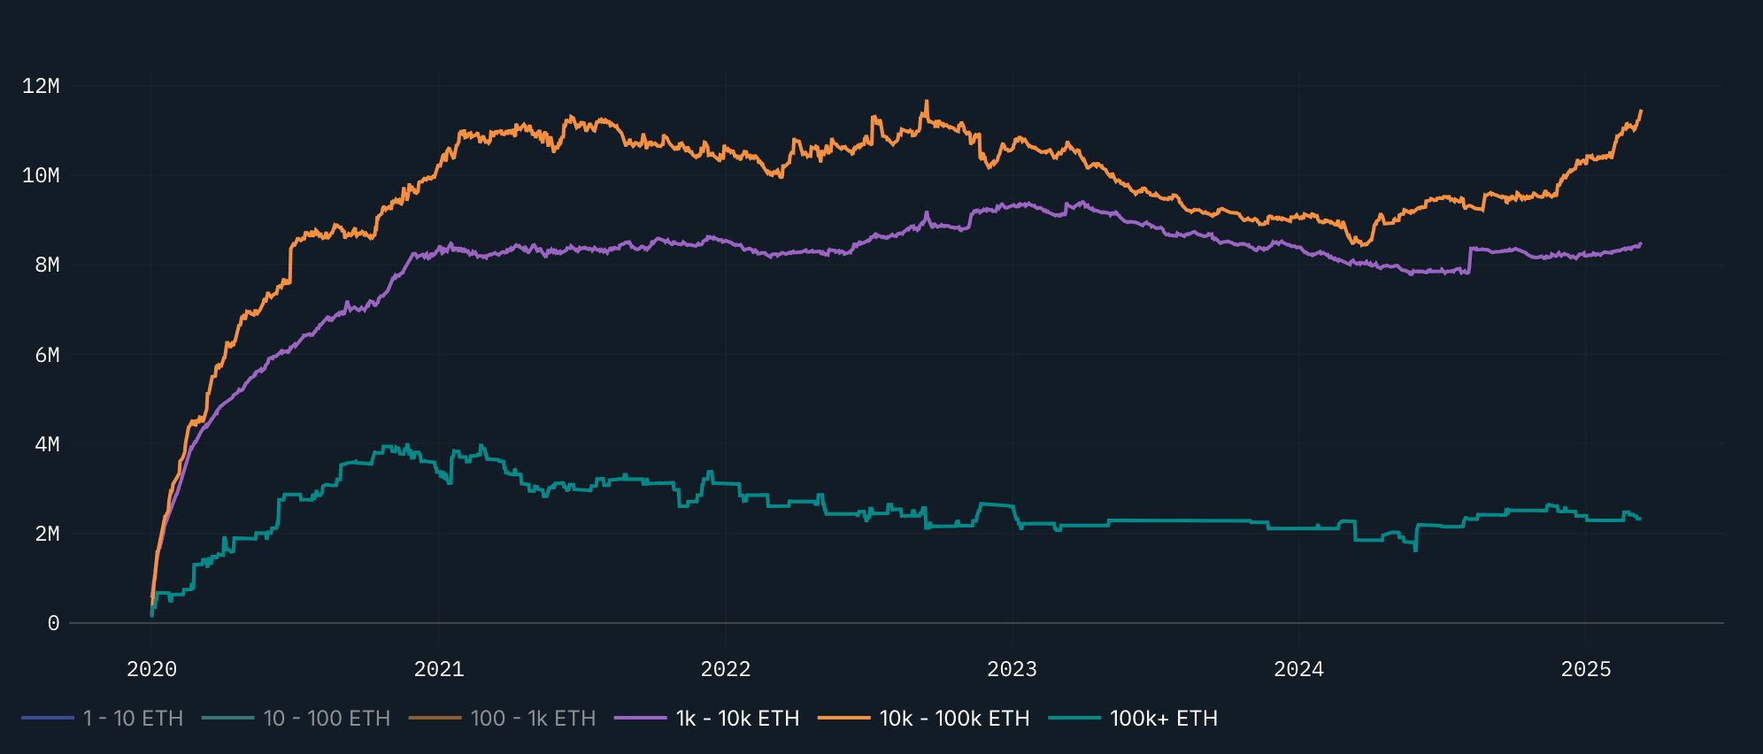Click the 2023 x-axis tick label
This screenshot has width=1763, height=754.
point(1012,669)
